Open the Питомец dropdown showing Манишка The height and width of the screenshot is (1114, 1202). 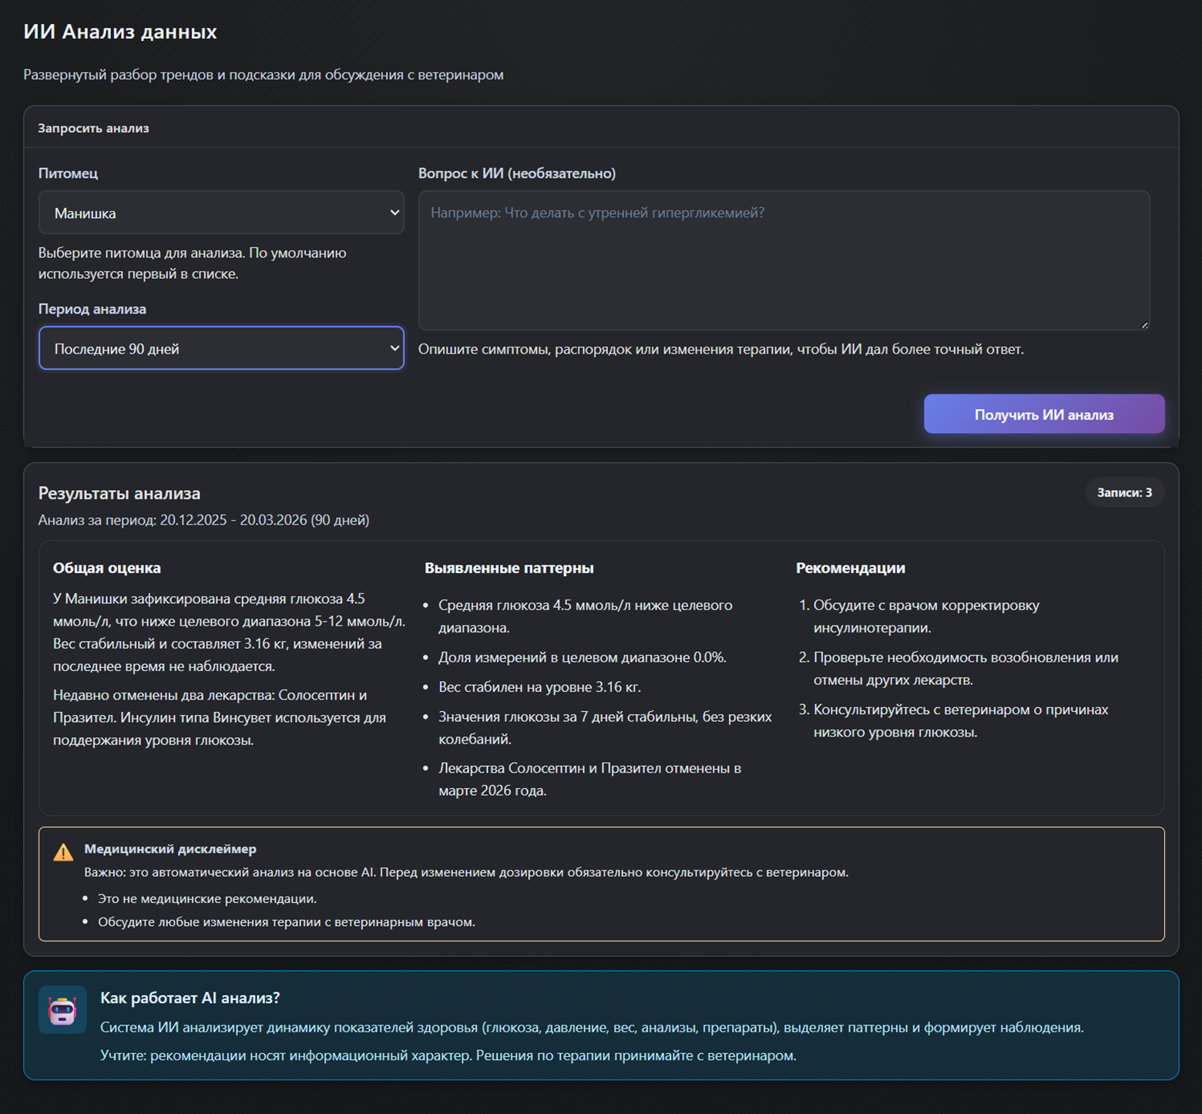pyautogui.click(x=221, y=213)
